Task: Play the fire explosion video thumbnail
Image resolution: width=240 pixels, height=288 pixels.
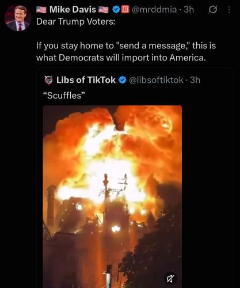Action: (112, 196)
